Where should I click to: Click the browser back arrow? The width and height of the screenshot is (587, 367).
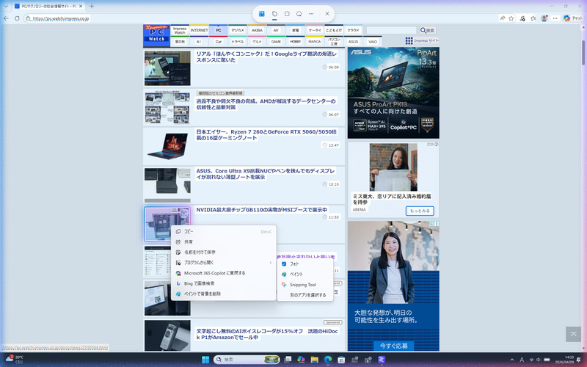6,18
